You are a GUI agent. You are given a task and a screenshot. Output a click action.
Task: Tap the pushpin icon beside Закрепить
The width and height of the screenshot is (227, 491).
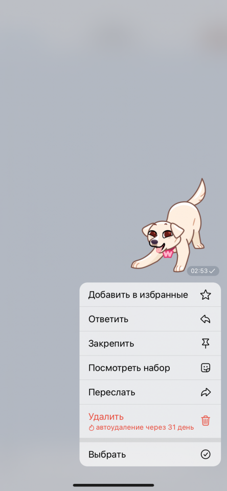click(206, 344)
